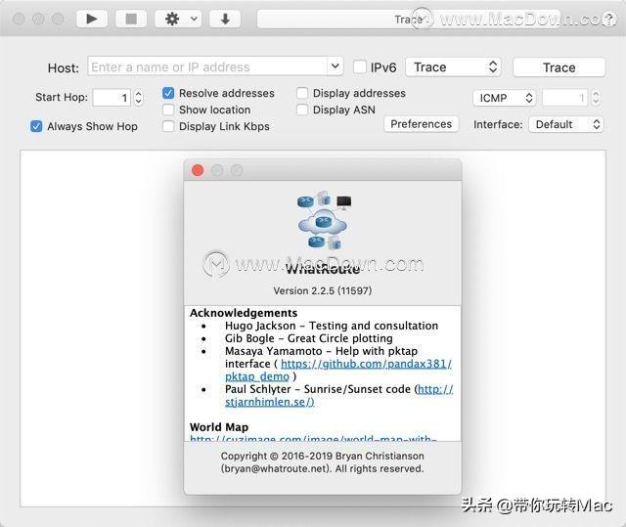Open the pktap_demo link
This screenshot has height=527, width=626.
coord(256,376)
